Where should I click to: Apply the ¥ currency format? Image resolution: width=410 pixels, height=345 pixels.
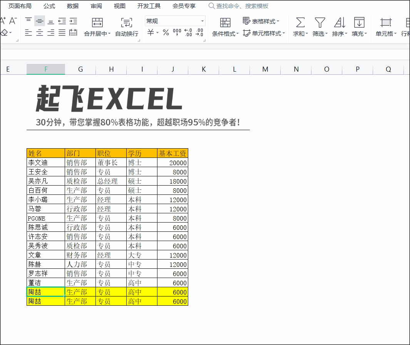(151, 32)
